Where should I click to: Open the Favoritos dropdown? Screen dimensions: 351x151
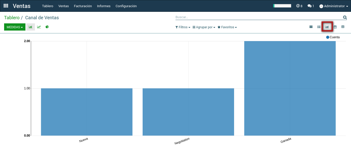227,27
